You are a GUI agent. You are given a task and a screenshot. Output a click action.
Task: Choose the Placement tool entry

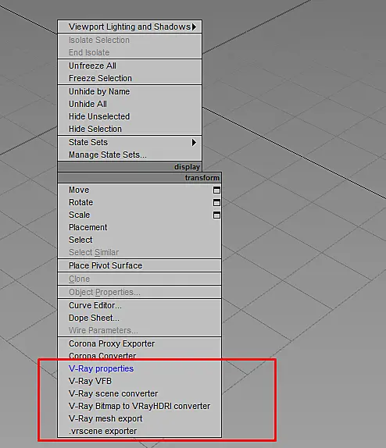139,227
